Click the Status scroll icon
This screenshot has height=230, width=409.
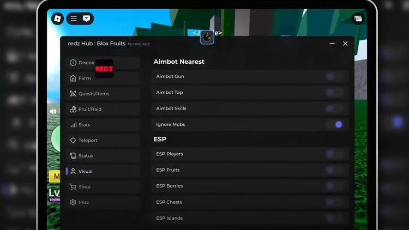(x=73, y=156)
